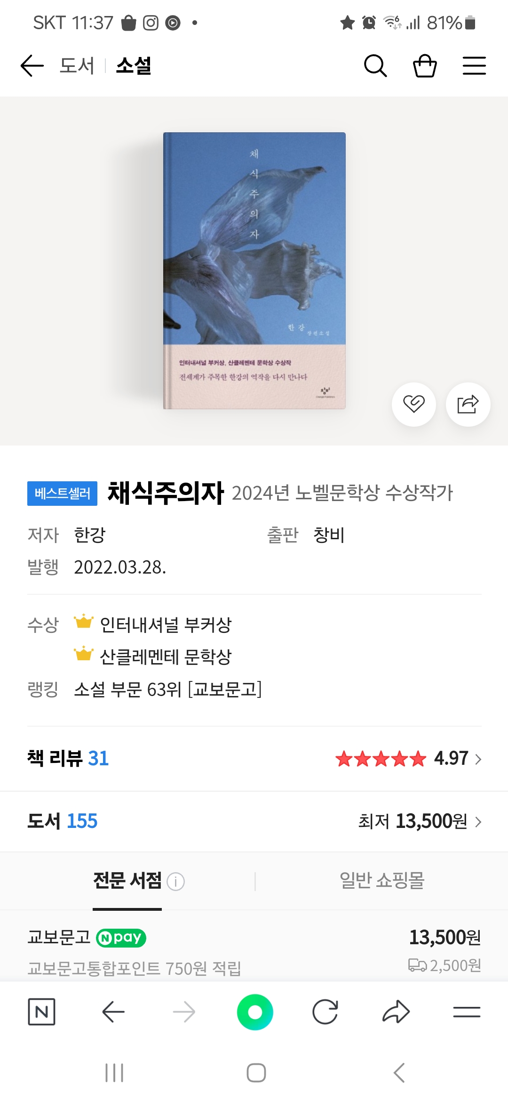This screenshot has height=1102, width=508.
Task: Toggle the heart wishlist button
Action: [x=414, y=405]
